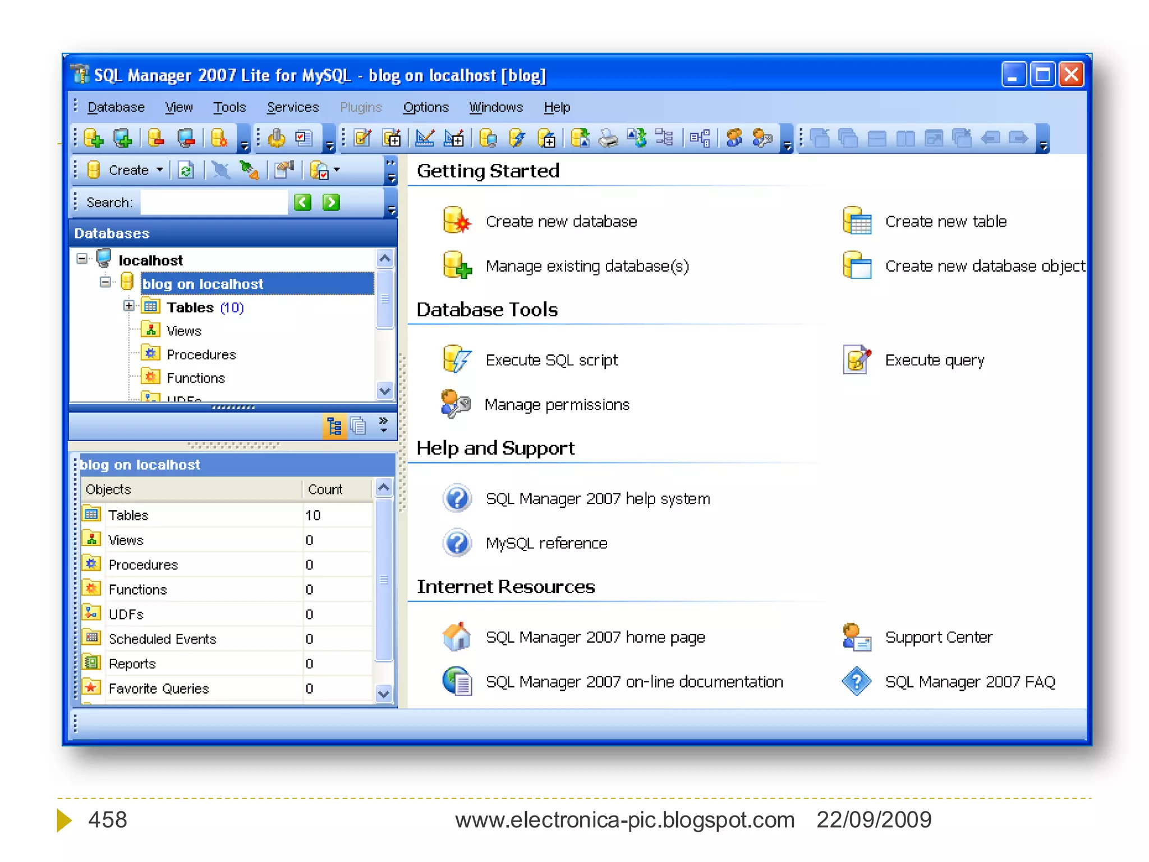
Task: Open the Create dropdown arrow
Action: [x=160, y=170]
